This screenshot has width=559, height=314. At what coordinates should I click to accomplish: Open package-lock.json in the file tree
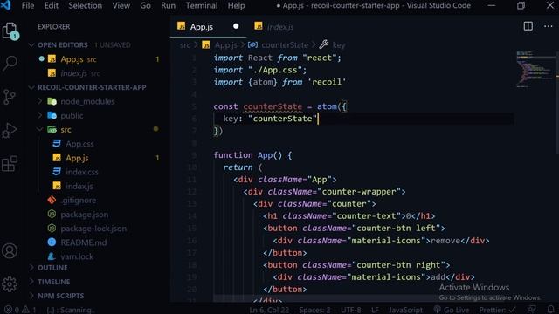(93, 229)
